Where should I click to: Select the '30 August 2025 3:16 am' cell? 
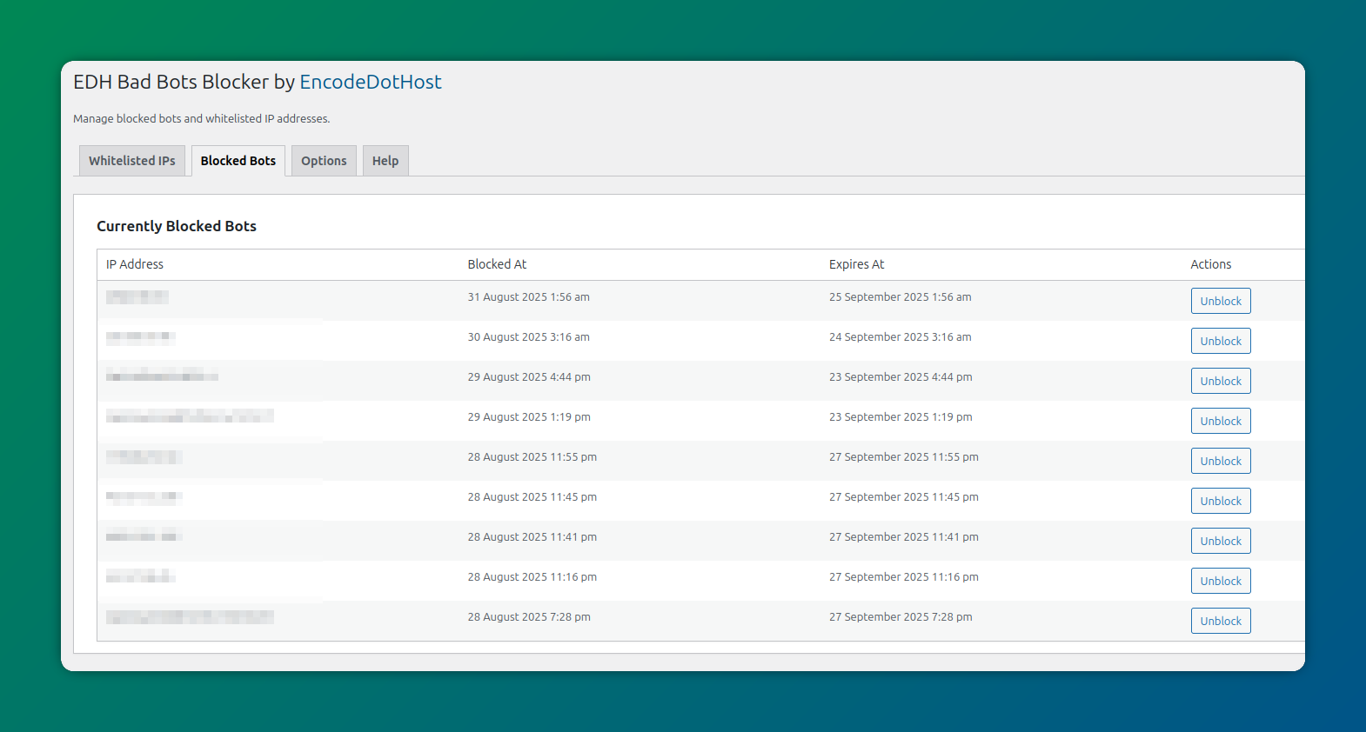tap(528, 337)
